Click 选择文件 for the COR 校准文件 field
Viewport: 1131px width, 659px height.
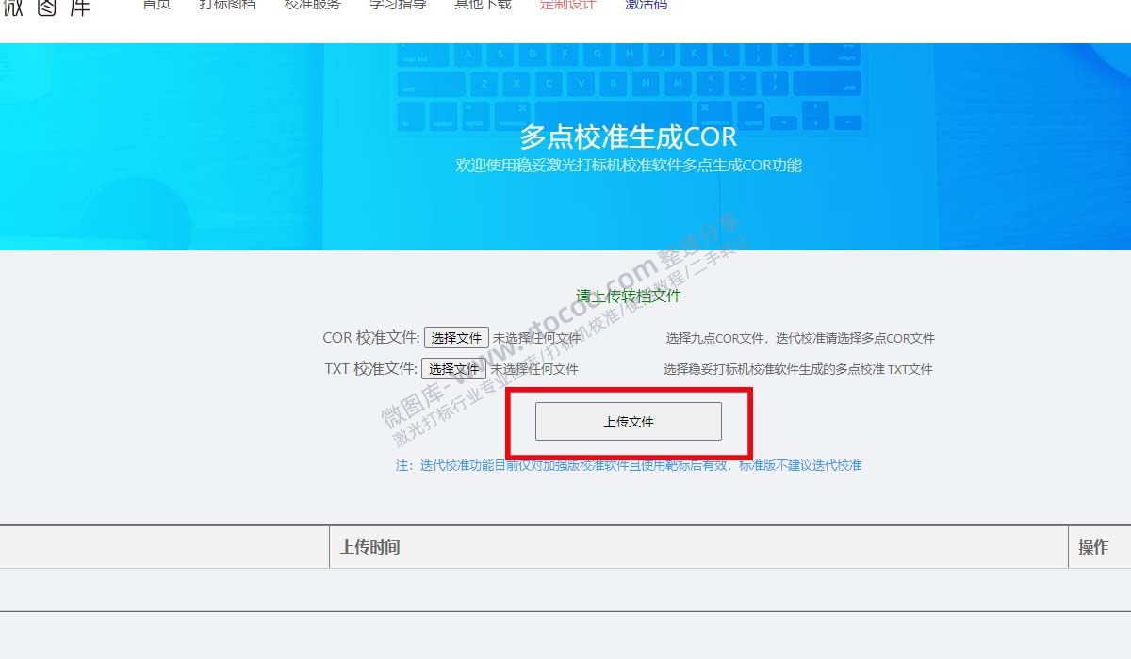coord(456,337)
